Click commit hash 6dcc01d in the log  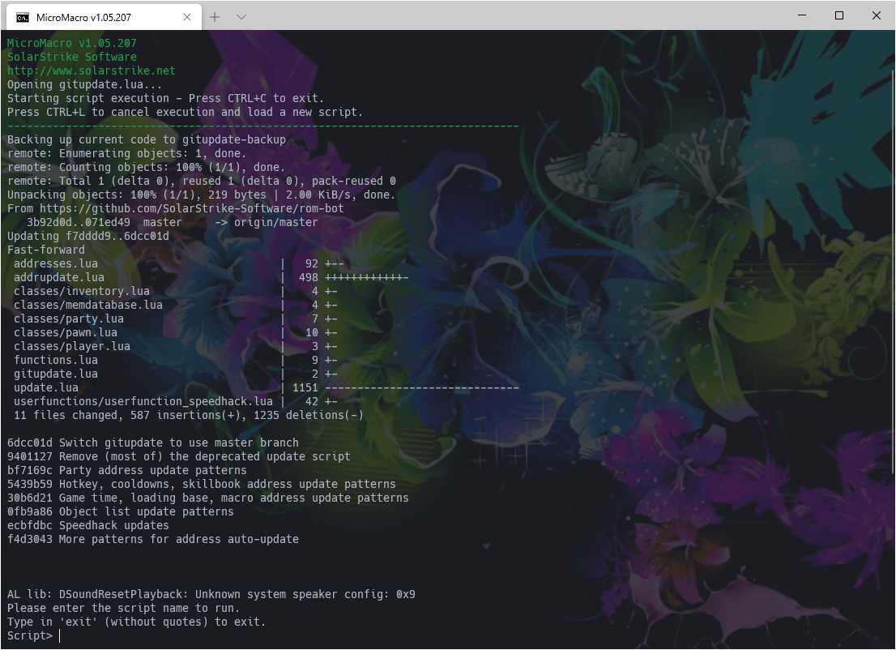tap(29, 443)
